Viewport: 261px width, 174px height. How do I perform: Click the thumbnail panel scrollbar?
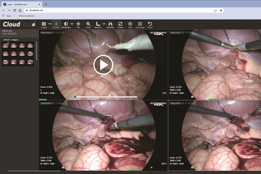[37, 51]
